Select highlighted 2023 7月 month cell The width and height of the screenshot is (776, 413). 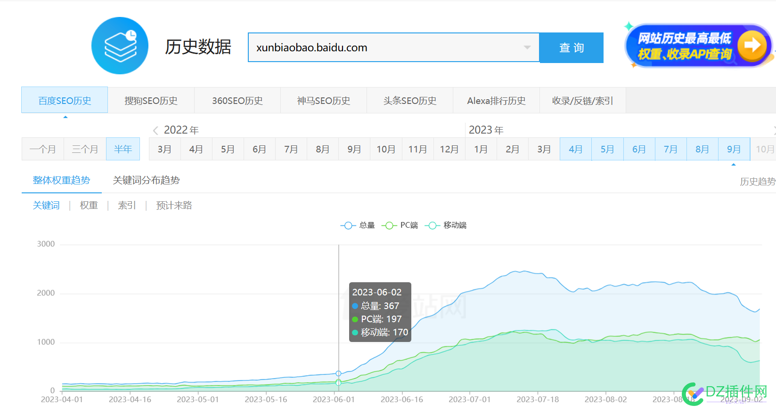point(670,149)
